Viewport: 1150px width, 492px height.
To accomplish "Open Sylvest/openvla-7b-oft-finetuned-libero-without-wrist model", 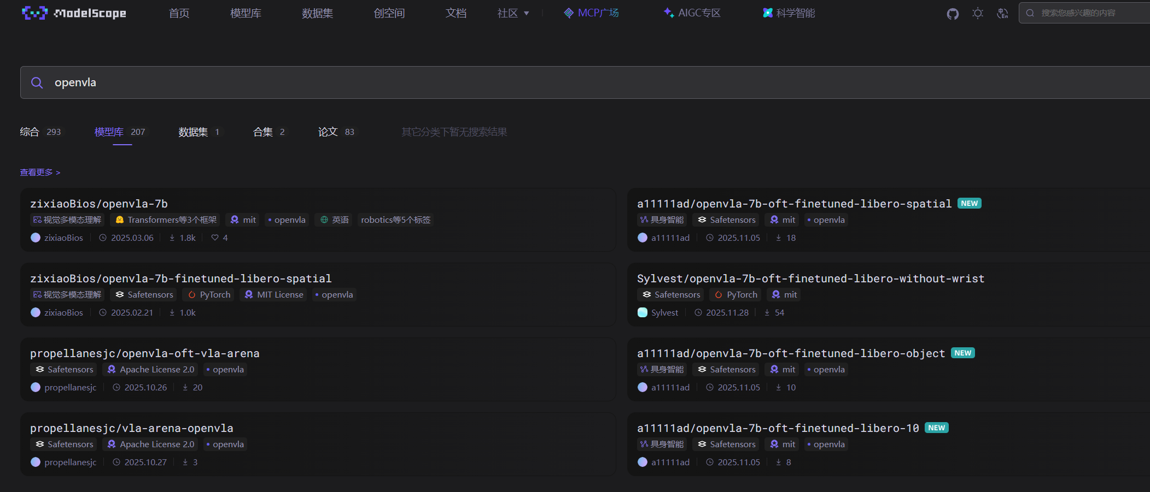I will tap(810, 278).
